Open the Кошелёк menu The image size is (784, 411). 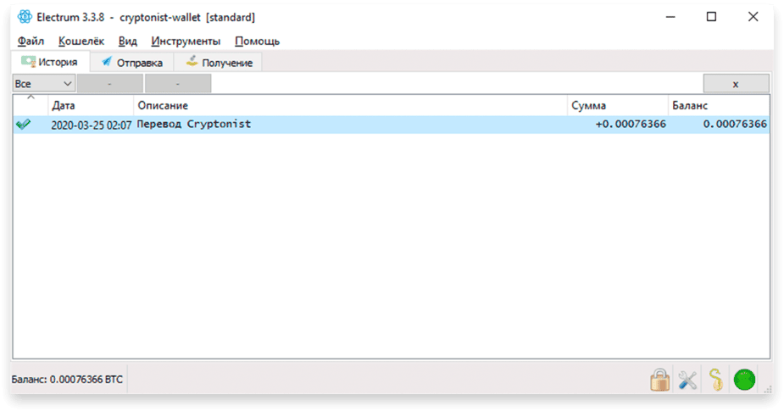(x=81, y=41)
